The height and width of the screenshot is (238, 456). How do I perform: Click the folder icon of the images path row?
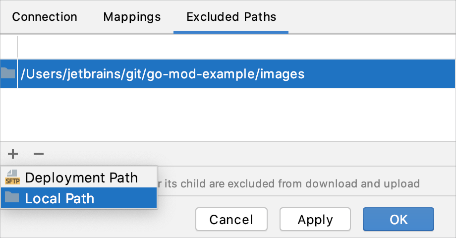coord(8,74)
